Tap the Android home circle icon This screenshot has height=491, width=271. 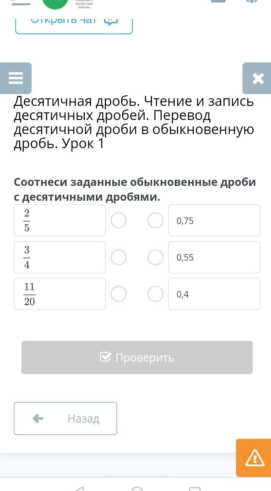pos(137,488)
